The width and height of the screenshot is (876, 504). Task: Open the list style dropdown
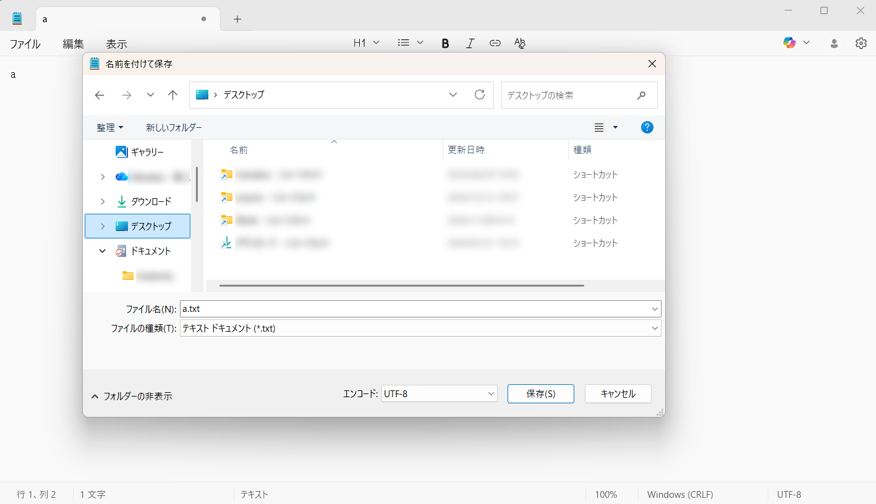410,43
